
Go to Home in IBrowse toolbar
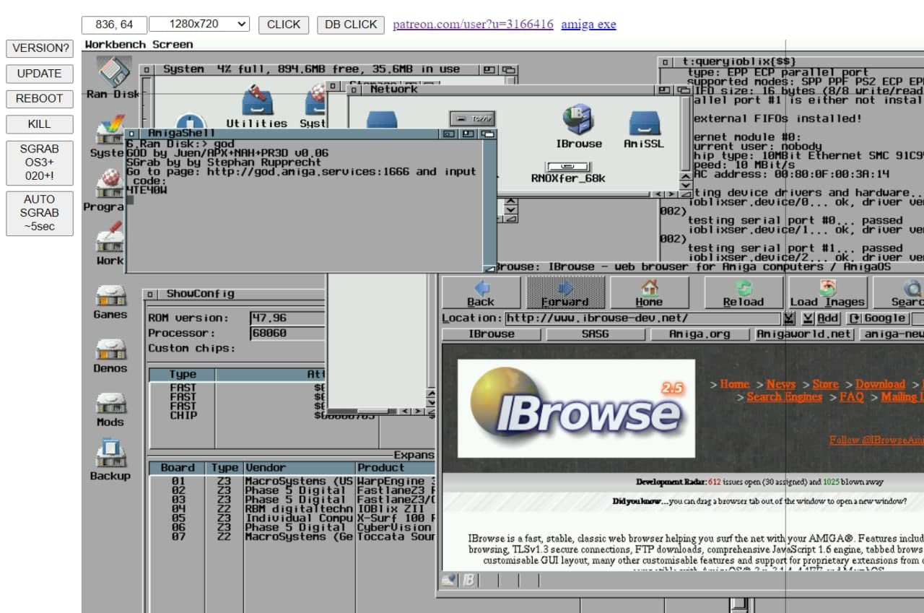[648, 293]
